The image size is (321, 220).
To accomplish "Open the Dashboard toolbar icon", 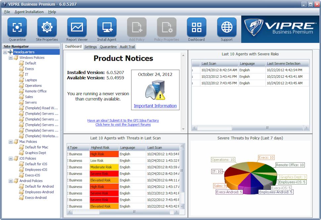I will point(197,27).
